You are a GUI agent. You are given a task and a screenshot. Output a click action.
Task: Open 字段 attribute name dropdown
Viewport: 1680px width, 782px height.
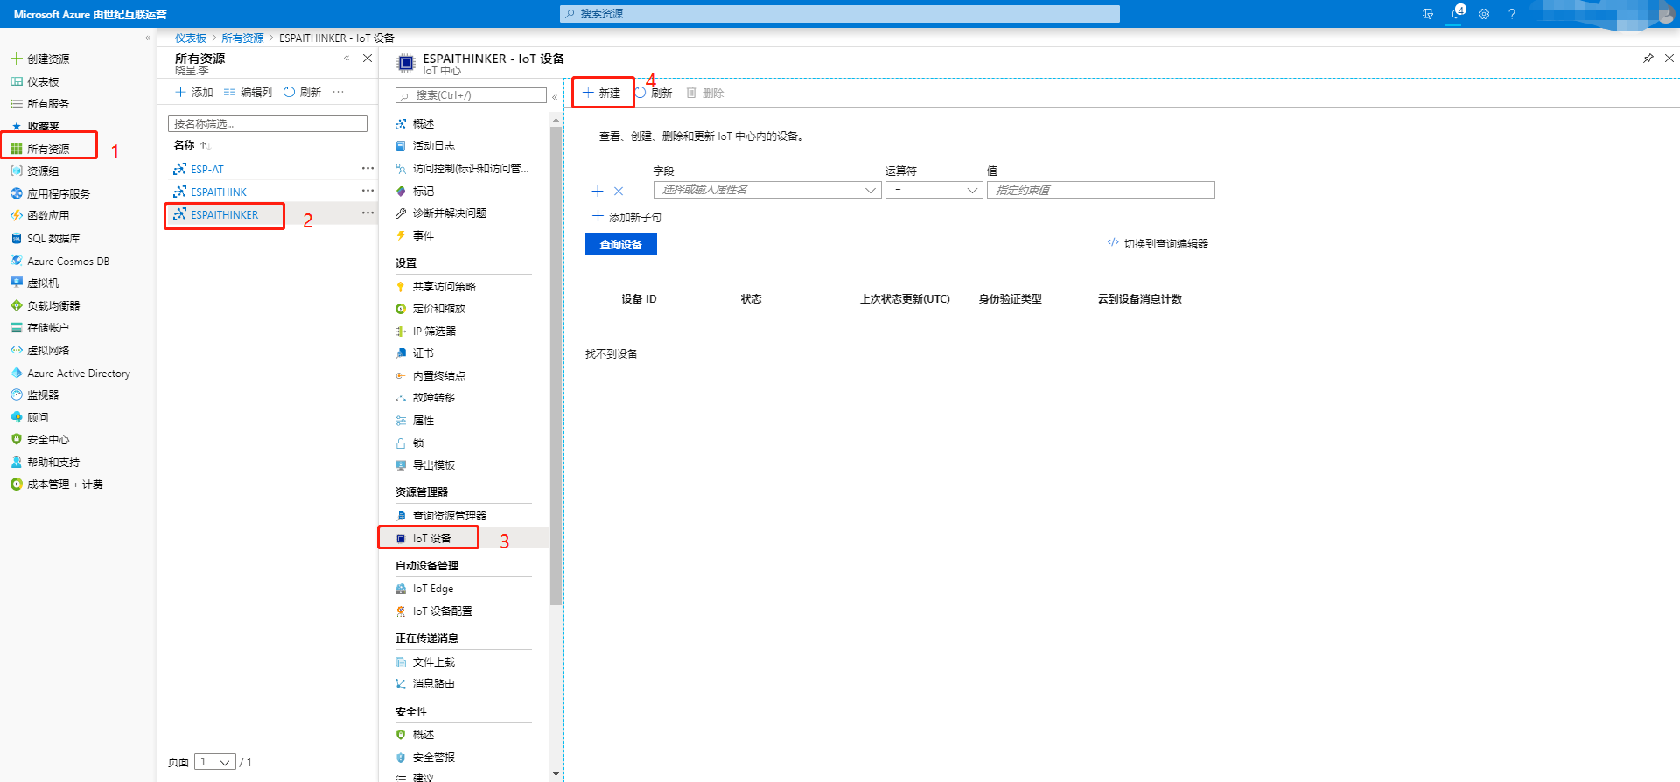[767, 190]
